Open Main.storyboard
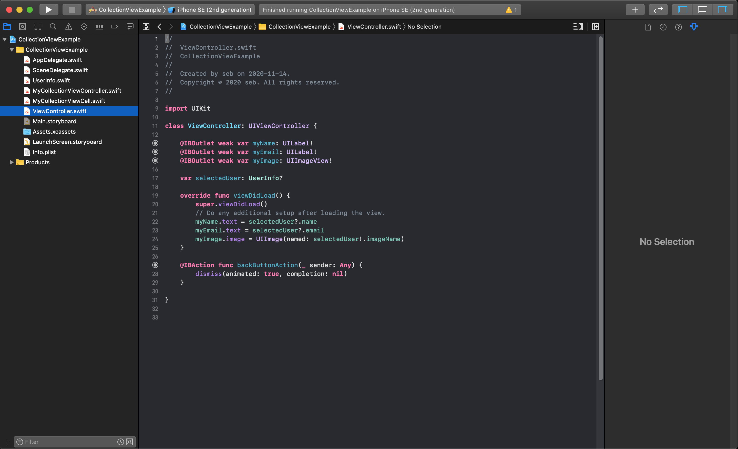The width and height of the screenshot is (738, 449). (55, 121)
